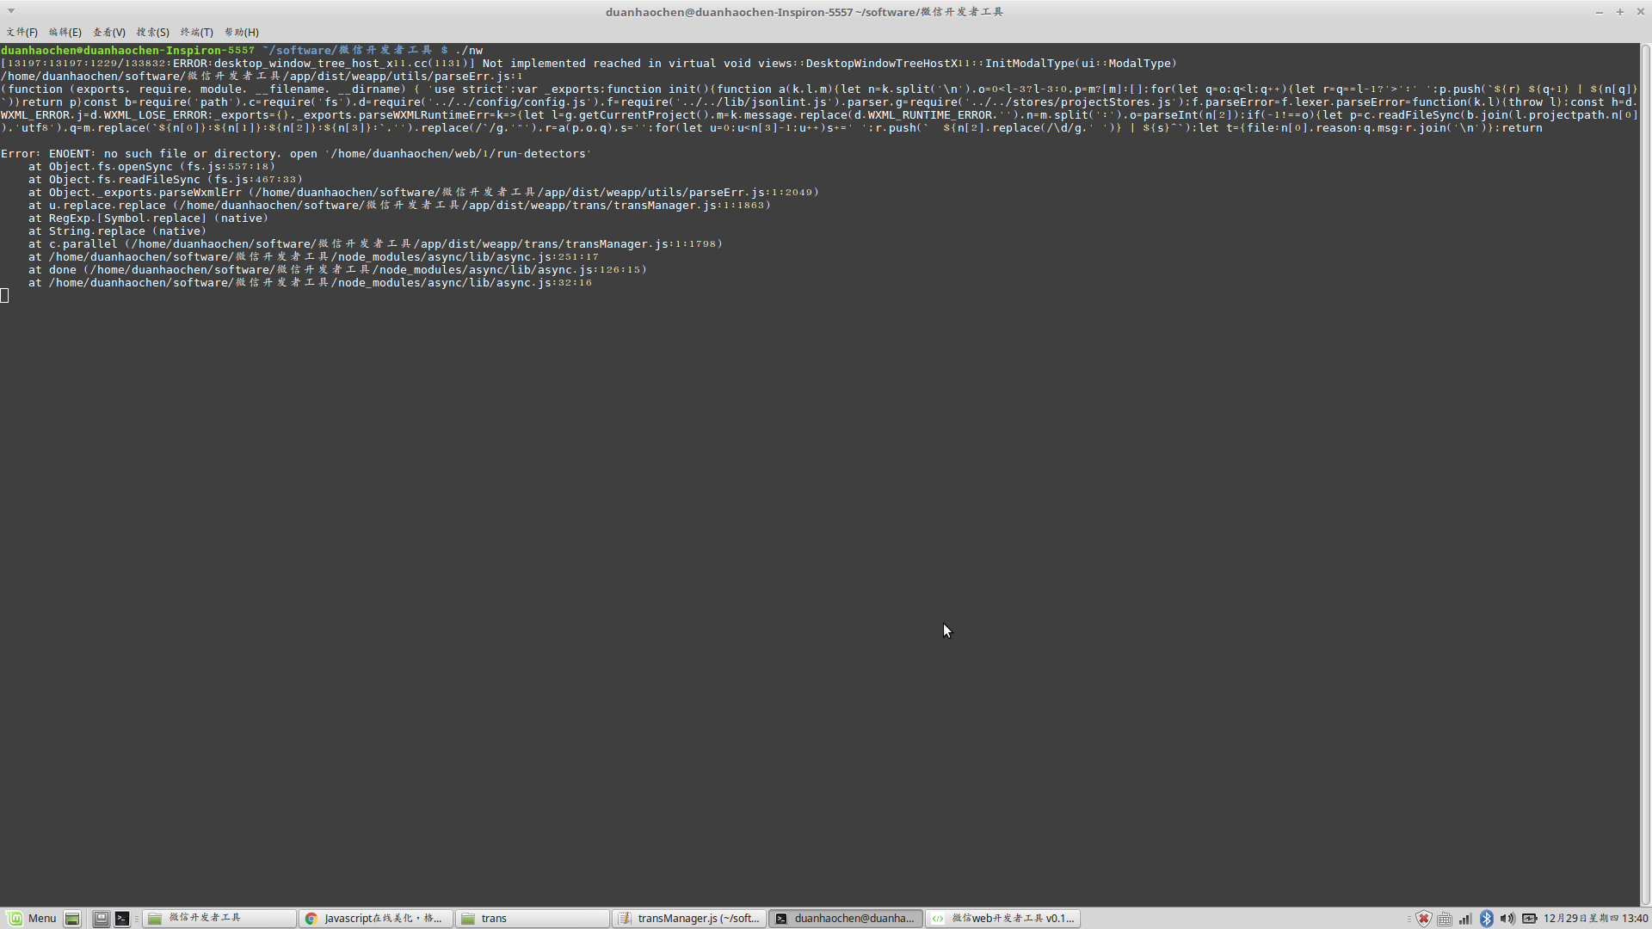Switch to the transManager.js window

pos(689,918)
